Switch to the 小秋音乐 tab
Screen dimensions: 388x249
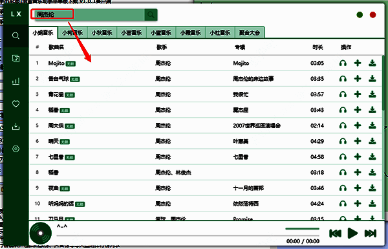click(x=102, y=32)
